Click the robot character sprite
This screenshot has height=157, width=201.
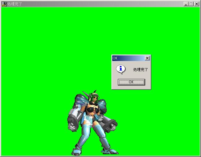(93, 123)
